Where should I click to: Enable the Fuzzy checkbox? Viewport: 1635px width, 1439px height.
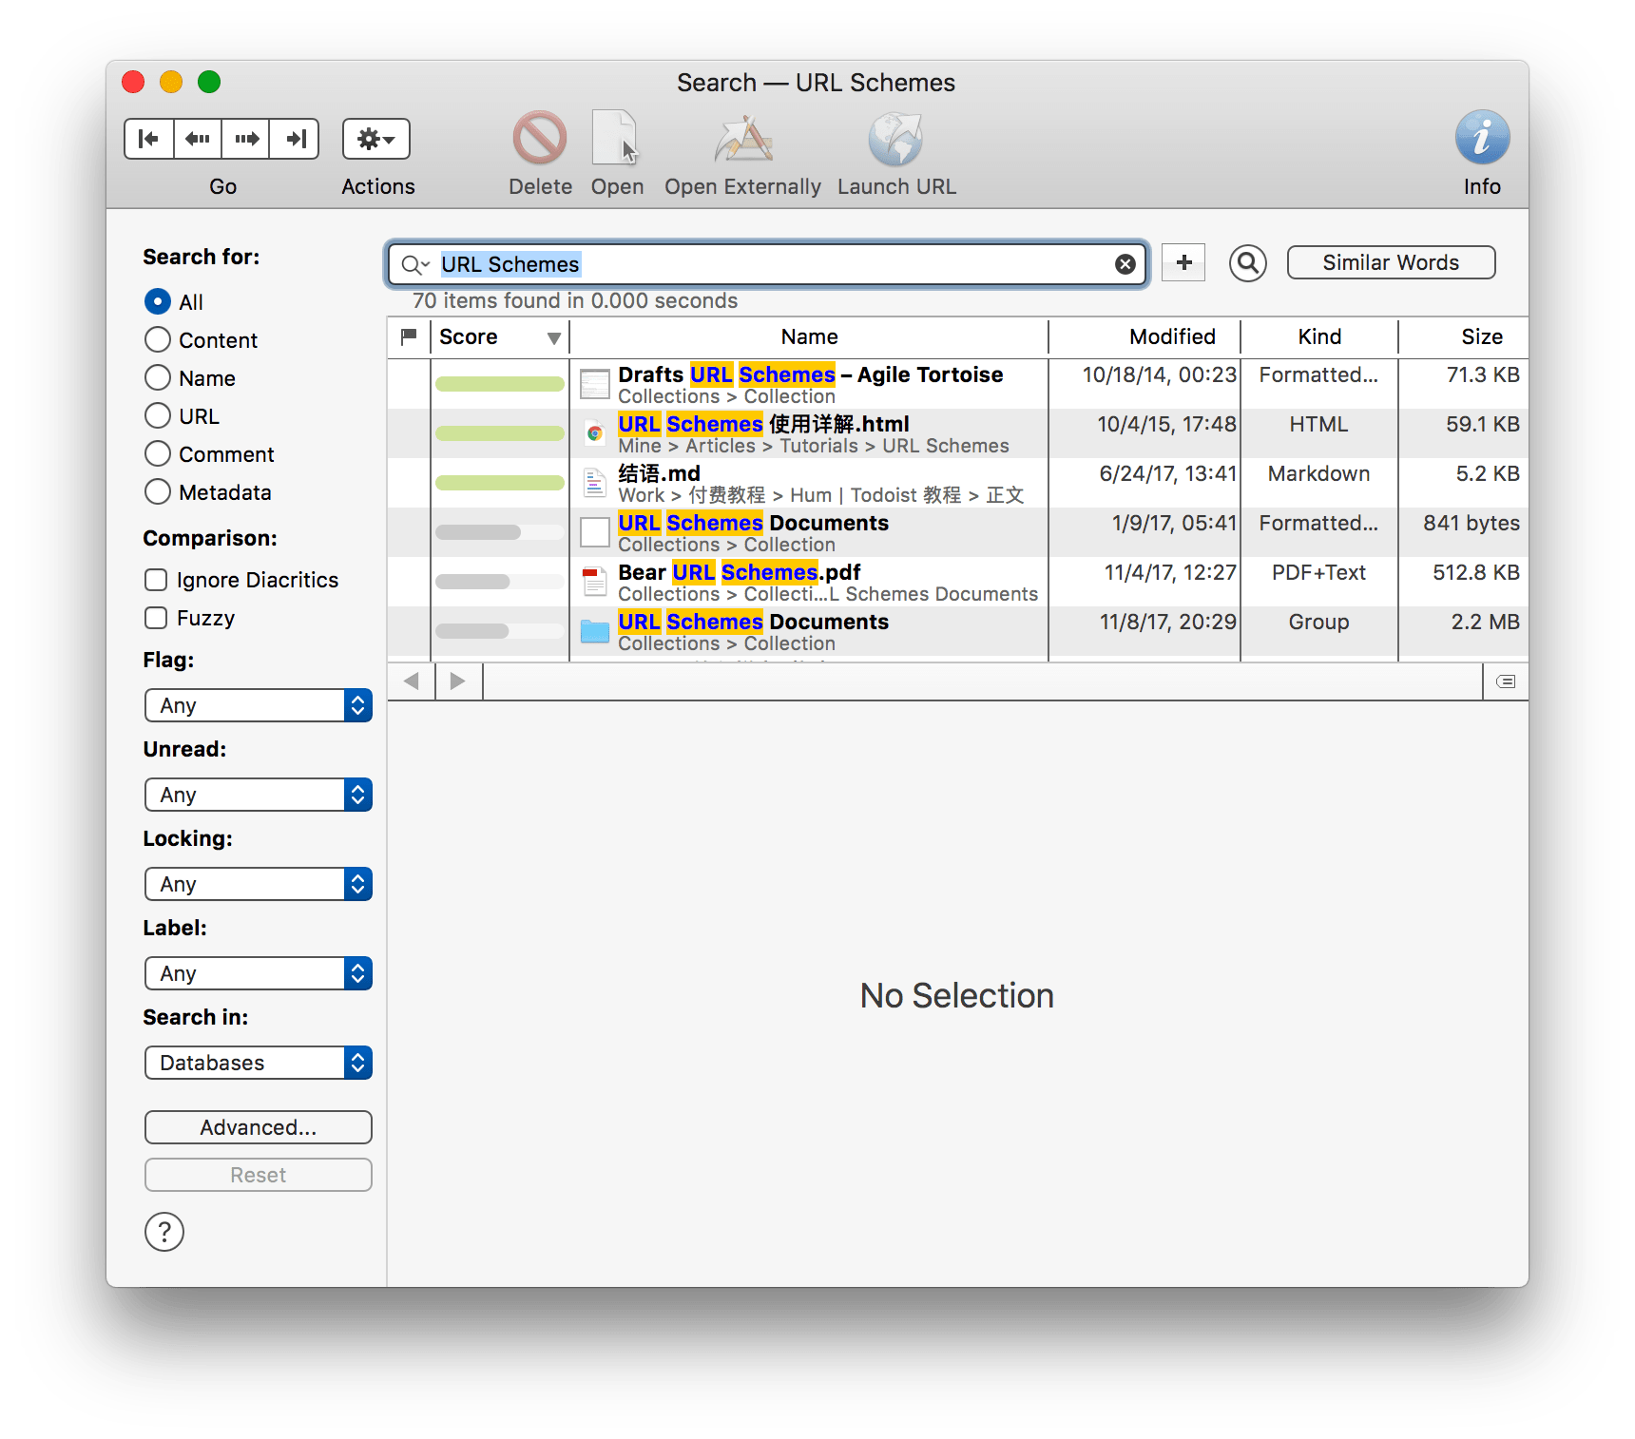tap(156, 618)
